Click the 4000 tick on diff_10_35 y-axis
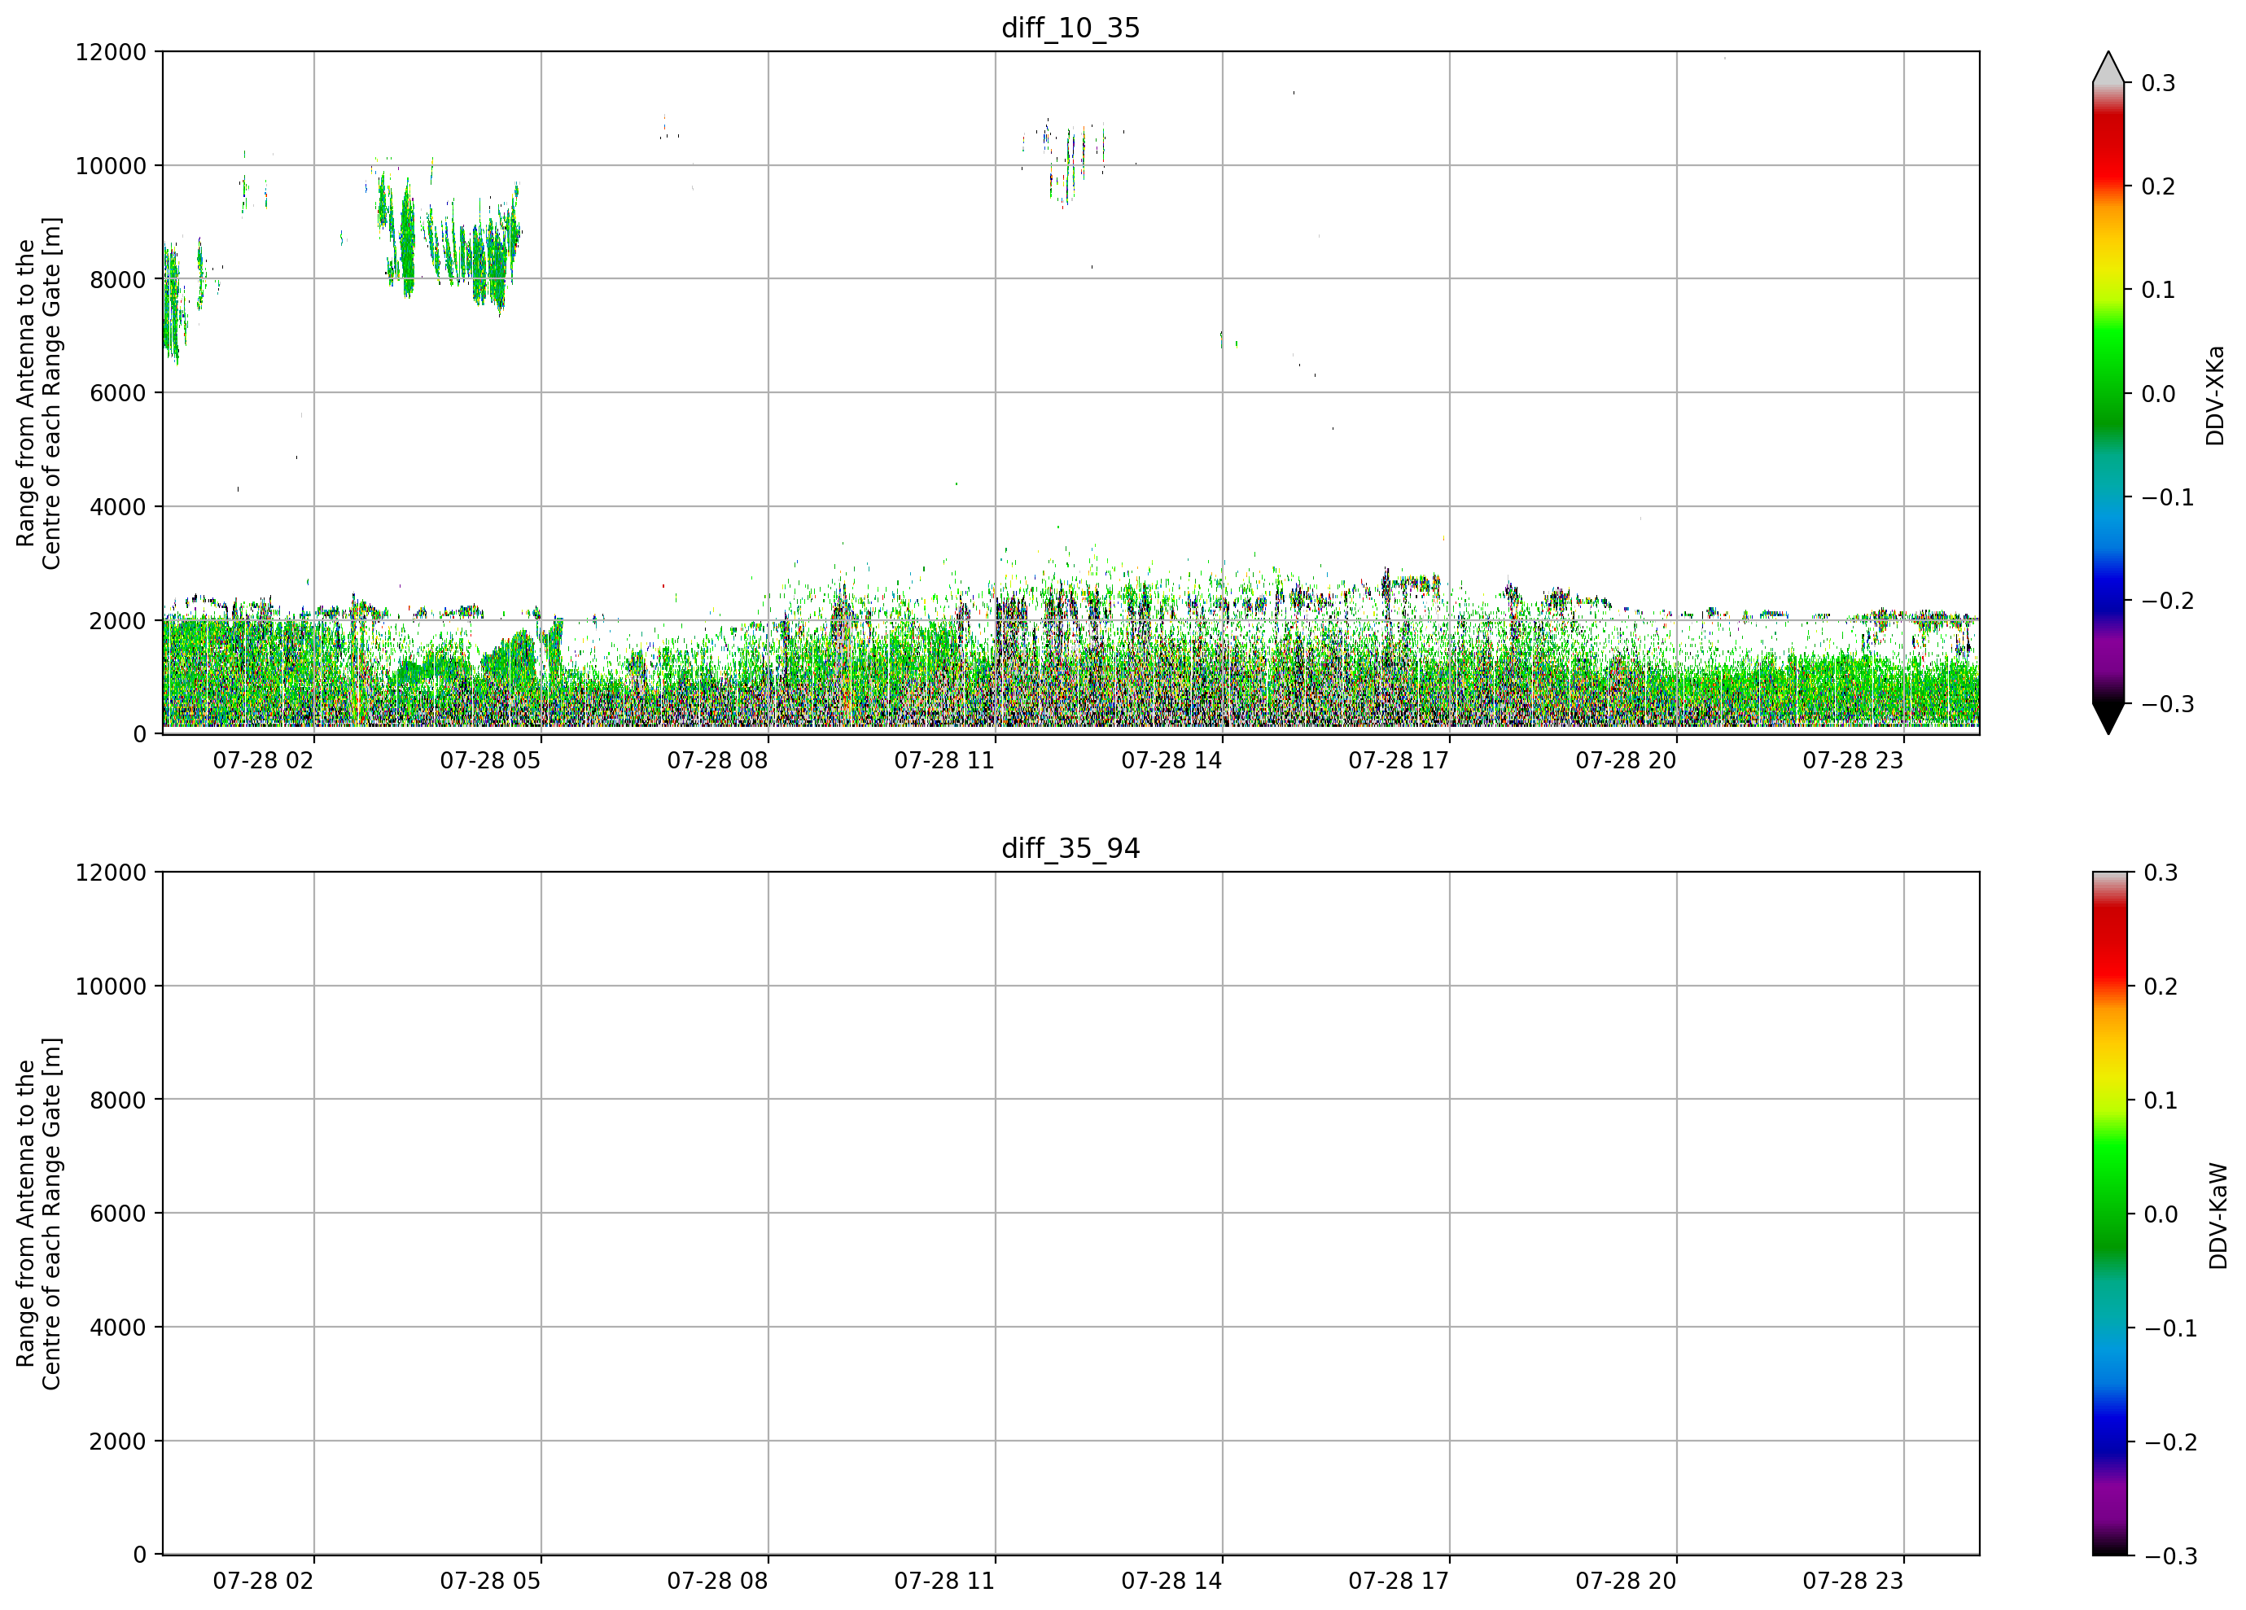This screenshot has height=1610, width=2246. click(118, 507)
